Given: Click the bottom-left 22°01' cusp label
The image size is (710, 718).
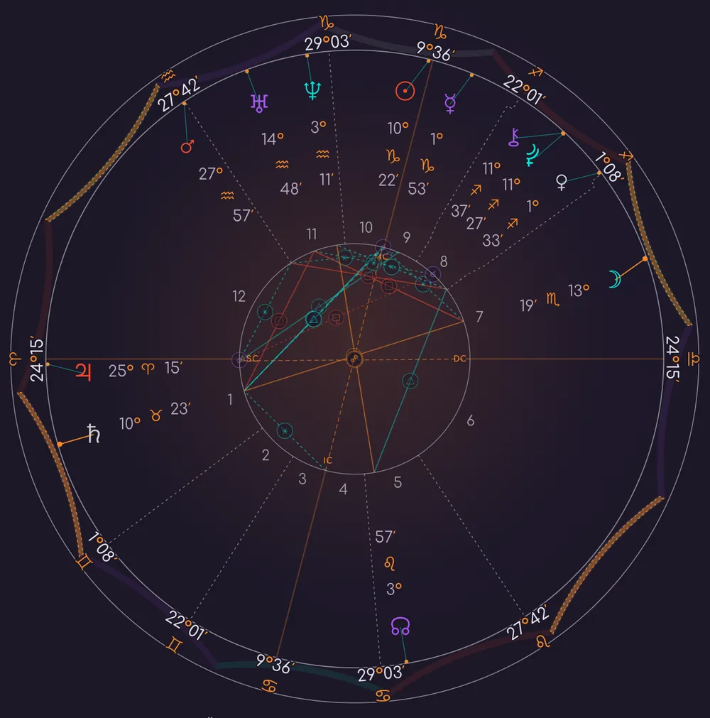Looking at the screenshot, I should coord(186,625).
